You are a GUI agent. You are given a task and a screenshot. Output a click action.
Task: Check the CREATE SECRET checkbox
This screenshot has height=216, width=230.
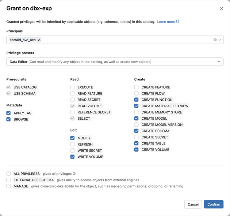pos(136,137)
